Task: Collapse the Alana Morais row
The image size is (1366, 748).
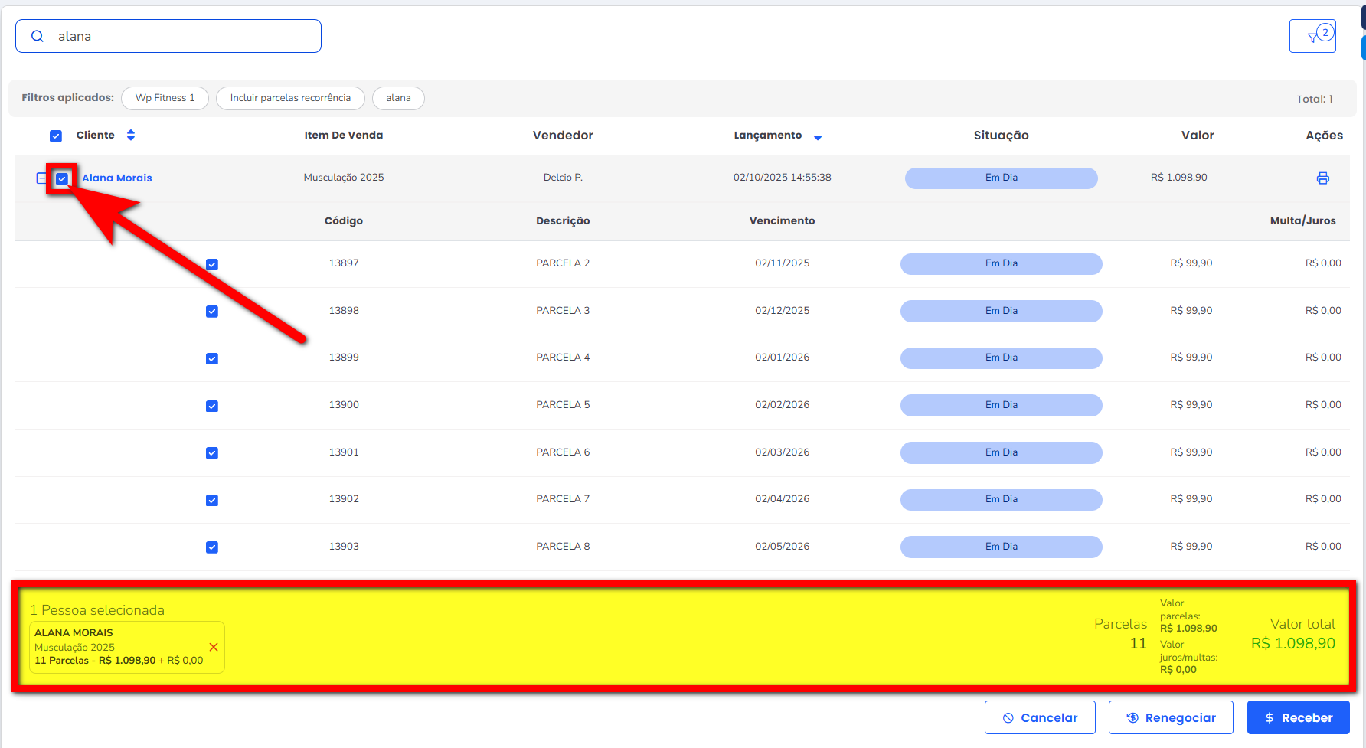Action: click(41, 178)
